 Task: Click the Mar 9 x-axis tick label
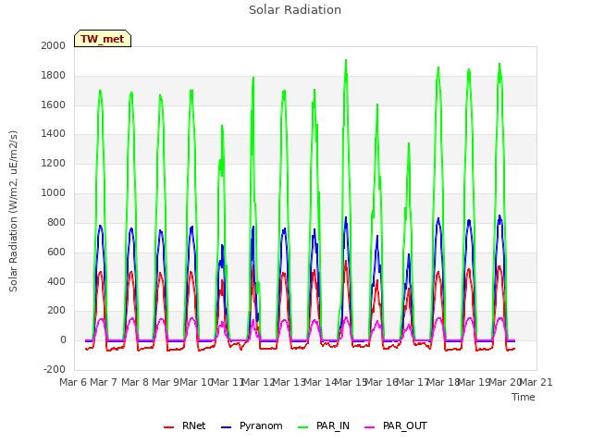[166, 382]
